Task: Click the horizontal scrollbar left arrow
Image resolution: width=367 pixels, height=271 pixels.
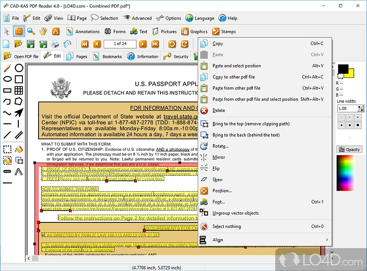Action: tap(28, 259)
